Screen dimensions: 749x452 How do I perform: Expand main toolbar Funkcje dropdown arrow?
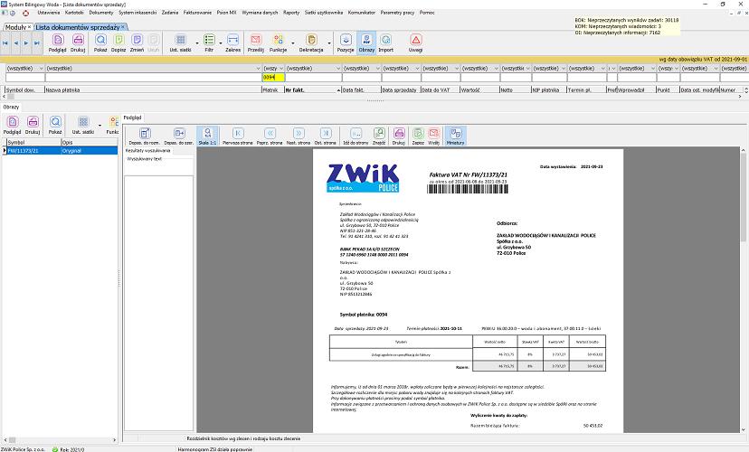tap(293, 43)
